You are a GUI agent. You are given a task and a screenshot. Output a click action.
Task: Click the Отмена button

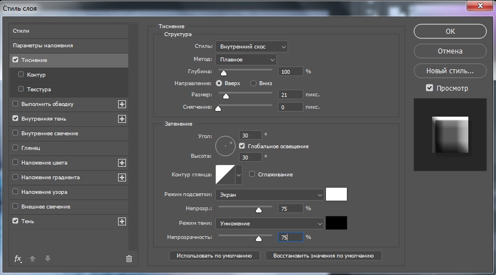450,51
